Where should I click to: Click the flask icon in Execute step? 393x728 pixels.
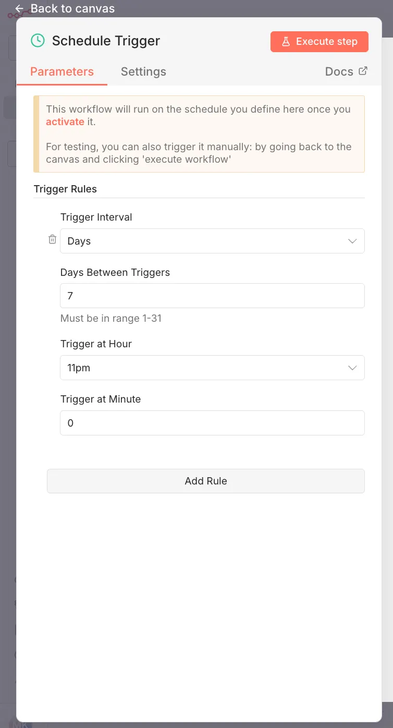(x=286, y=42)
